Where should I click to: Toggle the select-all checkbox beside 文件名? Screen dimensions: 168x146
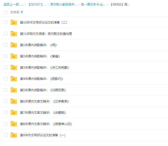pyautogui.click(x=6, y=12)
